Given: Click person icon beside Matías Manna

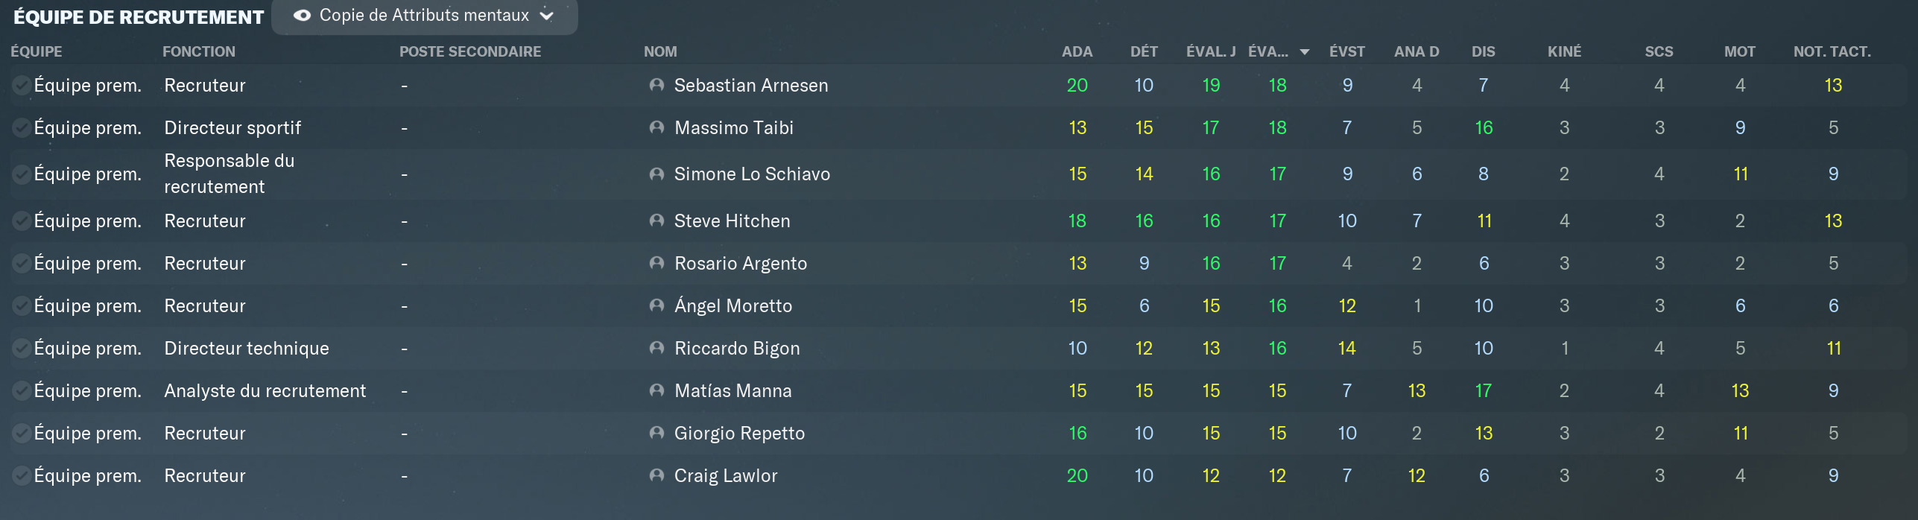Looking at the screenshot, I should 656,390.
